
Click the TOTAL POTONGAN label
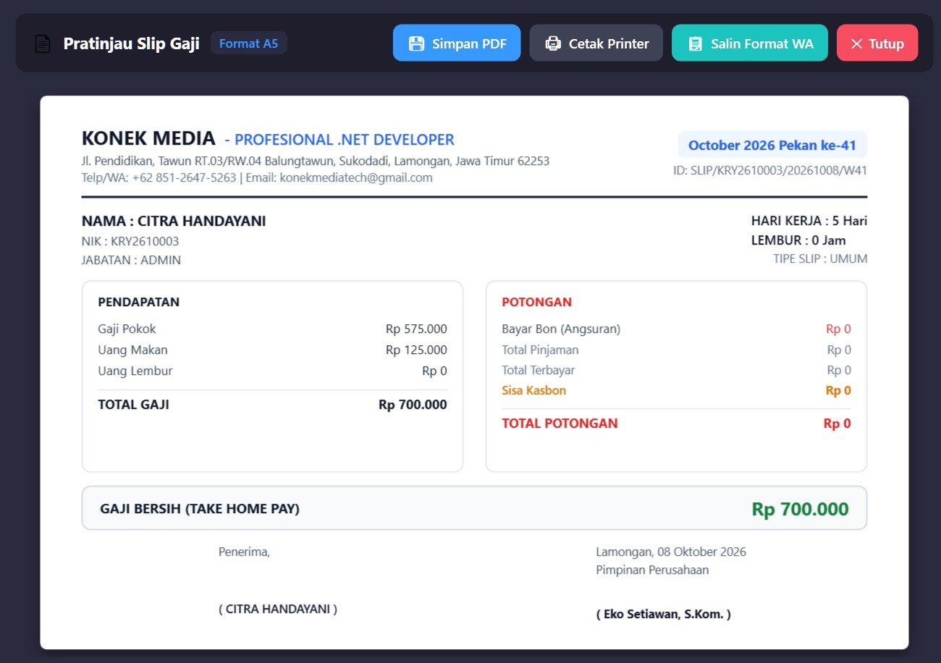click(x=560, y=423)
